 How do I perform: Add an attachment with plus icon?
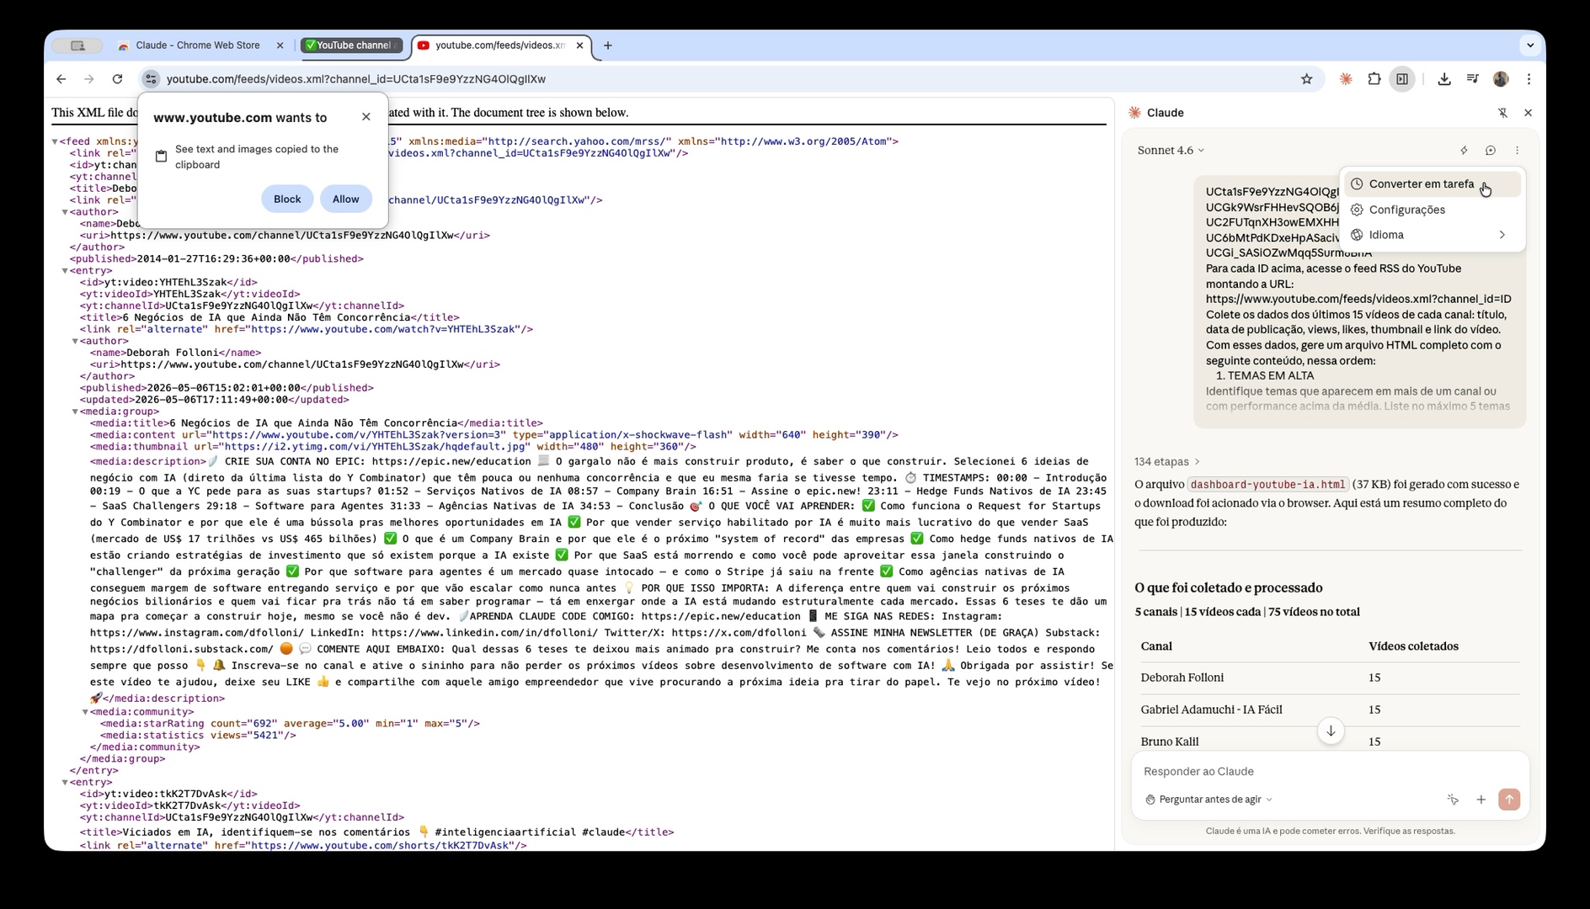(1481, 800)
